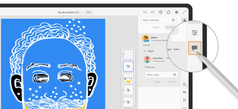Open the three-dot more options in the taskbar
The width and height of the screenshot is (238, 109).
[x=184, y=108]
